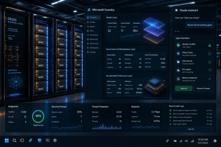Click the volume speaker tray icon

click(x=186, y=141)
